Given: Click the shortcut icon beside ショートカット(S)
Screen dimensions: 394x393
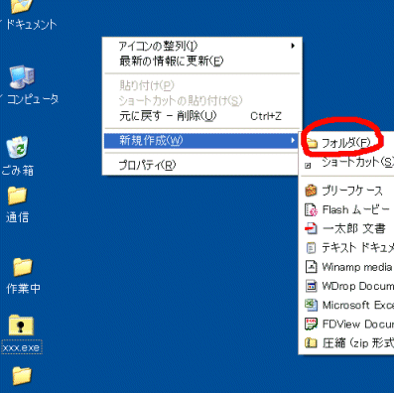Looking at the screenshot, I should pos(308,166).
